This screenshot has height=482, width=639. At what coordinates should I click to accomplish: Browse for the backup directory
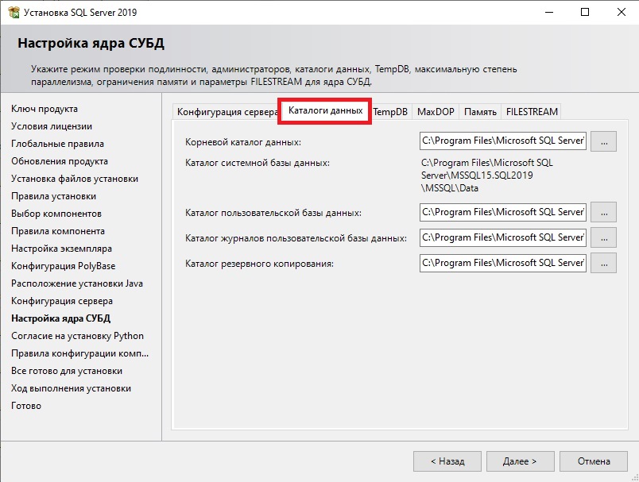click(x=603, y=263)
